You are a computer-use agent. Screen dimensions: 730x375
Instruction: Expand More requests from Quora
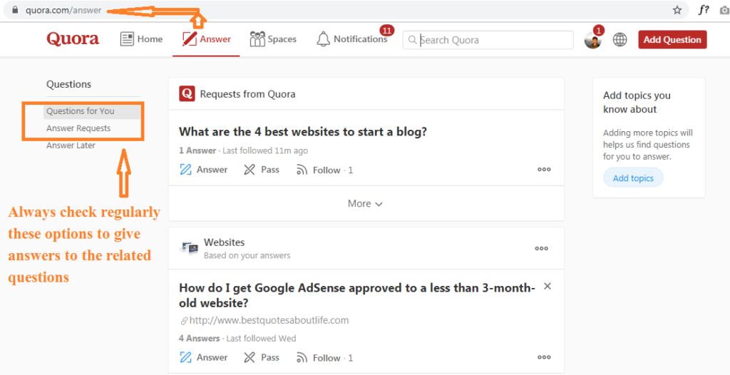[x=366, y=204]
